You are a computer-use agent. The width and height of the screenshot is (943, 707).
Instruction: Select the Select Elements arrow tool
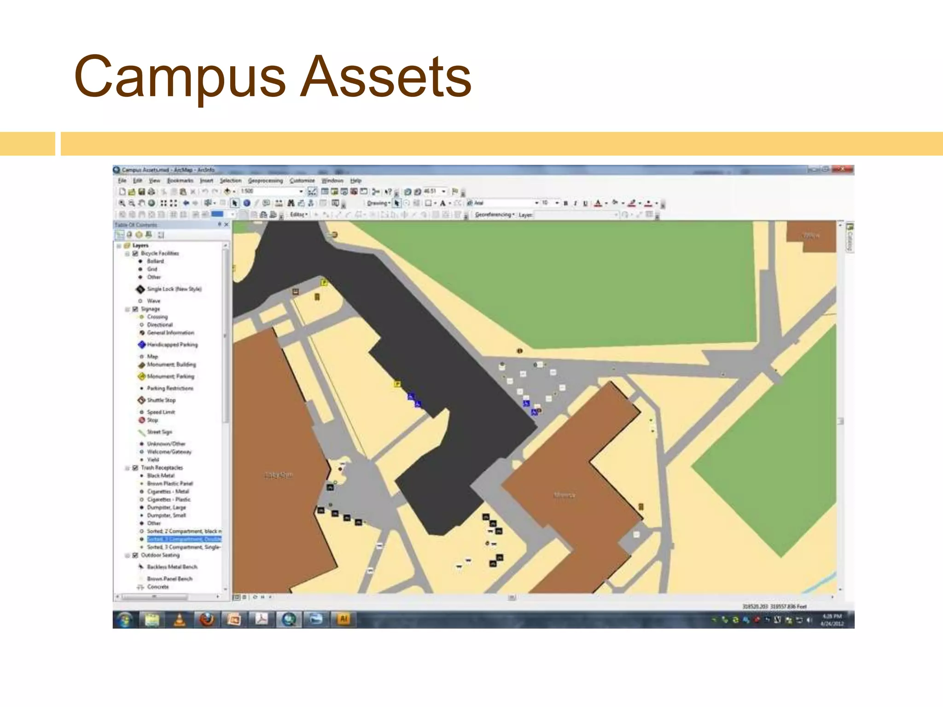[x=235, y=203]
